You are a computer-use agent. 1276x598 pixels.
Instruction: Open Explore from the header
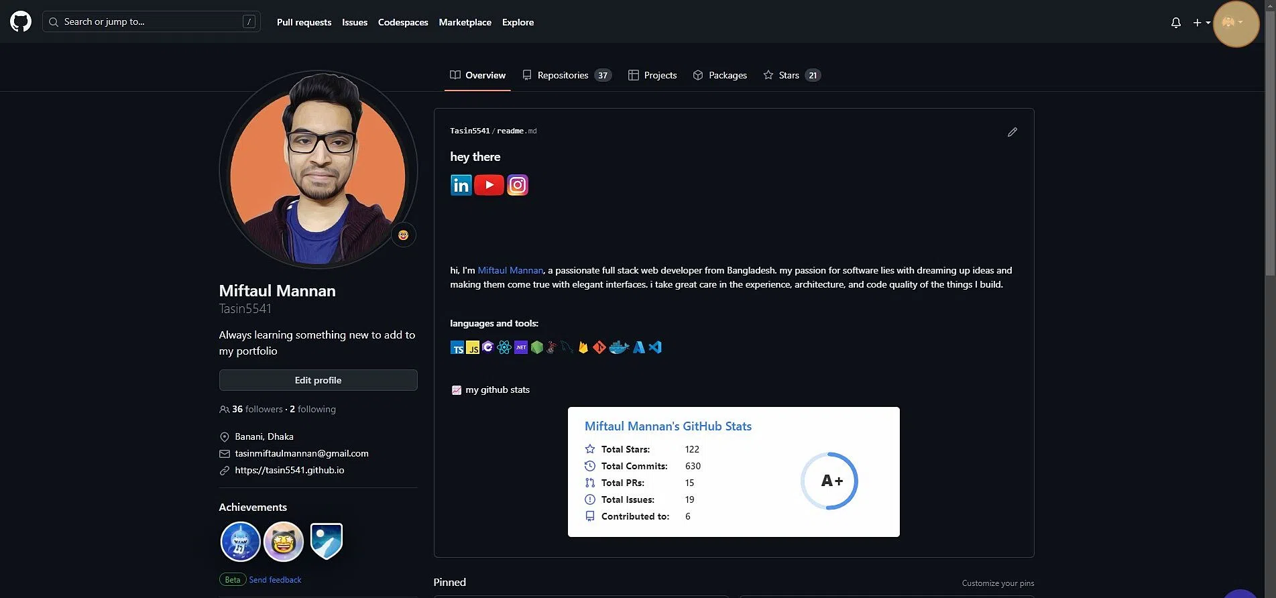click(x=518, y=22)
